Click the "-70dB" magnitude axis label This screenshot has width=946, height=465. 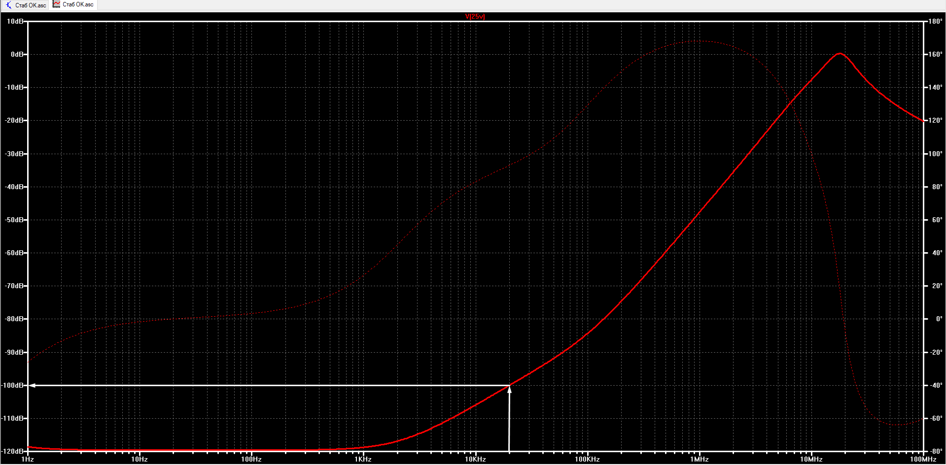[x=14, y=286]
